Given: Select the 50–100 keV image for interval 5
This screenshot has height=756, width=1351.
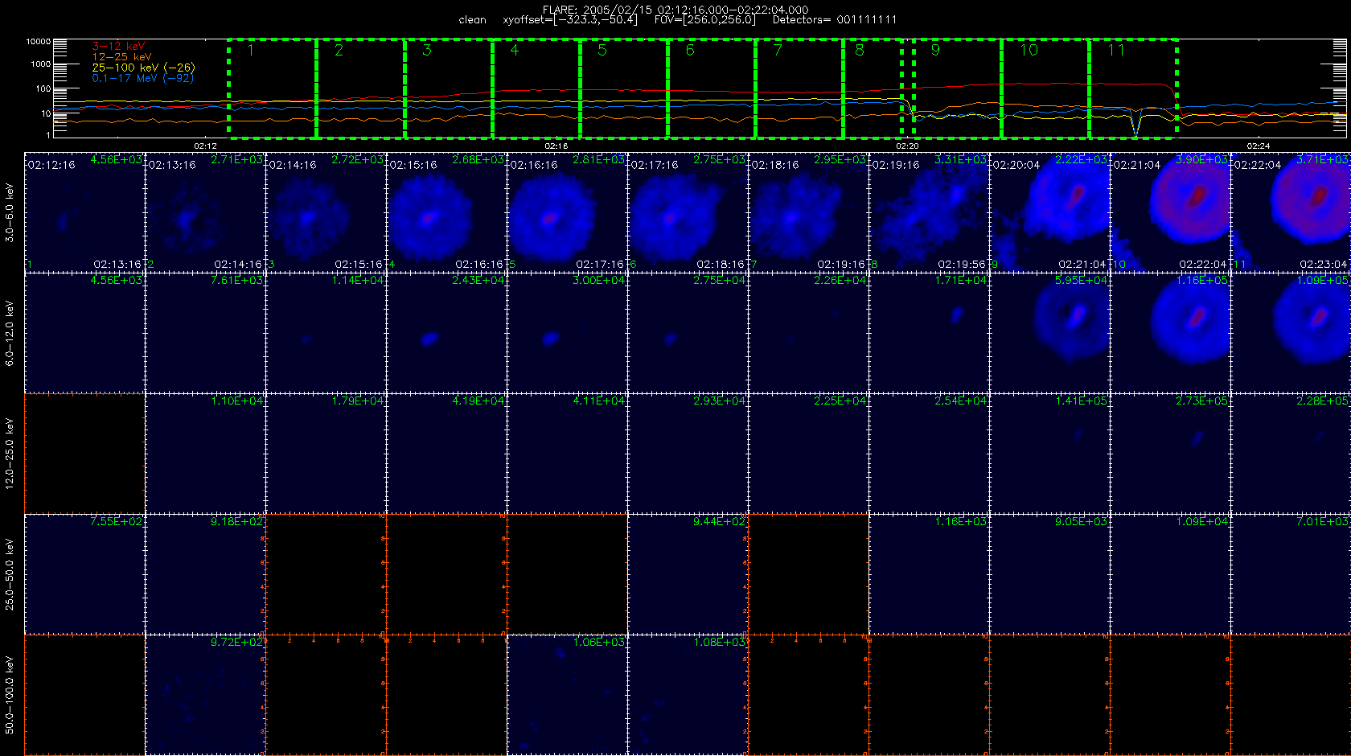Looking at the screenshot, I should (567, 695).
